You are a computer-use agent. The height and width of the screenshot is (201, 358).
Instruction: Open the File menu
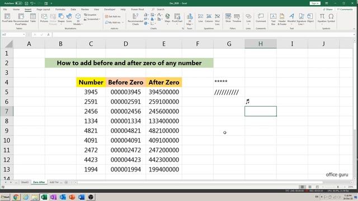[5, 9]
